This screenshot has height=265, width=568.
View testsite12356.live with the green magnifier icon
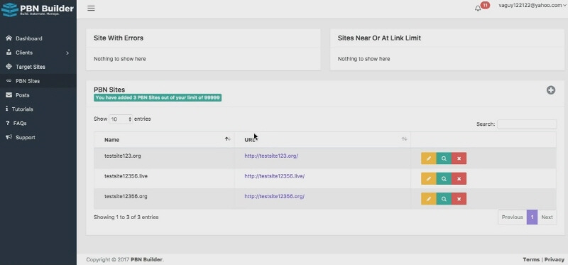pos(444,179)
